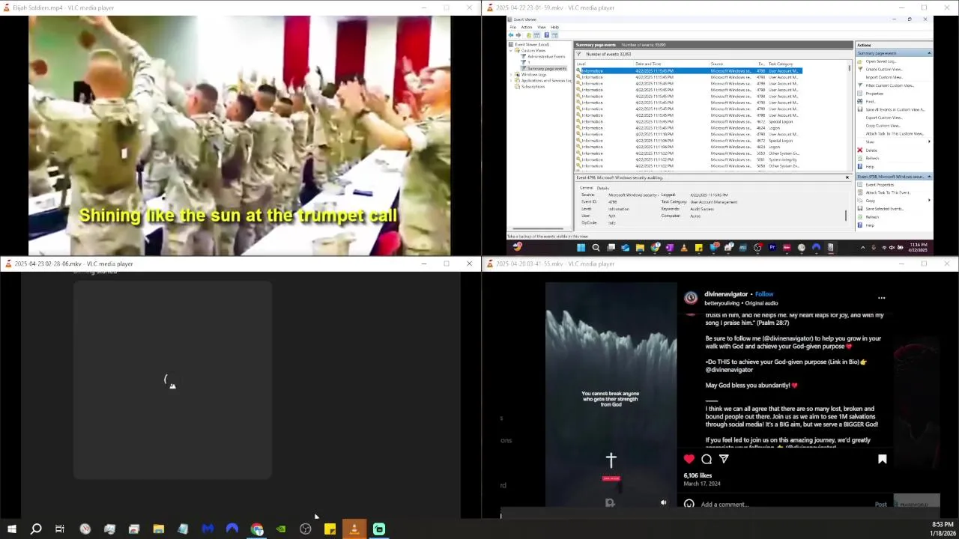Open emoji picker in comment box
959x539 pixels.
coord(689,504)
